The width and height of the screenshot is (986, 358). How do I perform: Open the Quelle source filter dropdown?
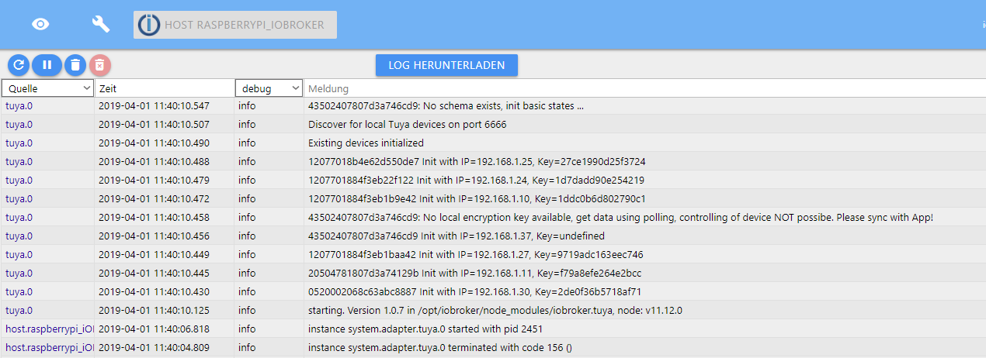[47, 88]
